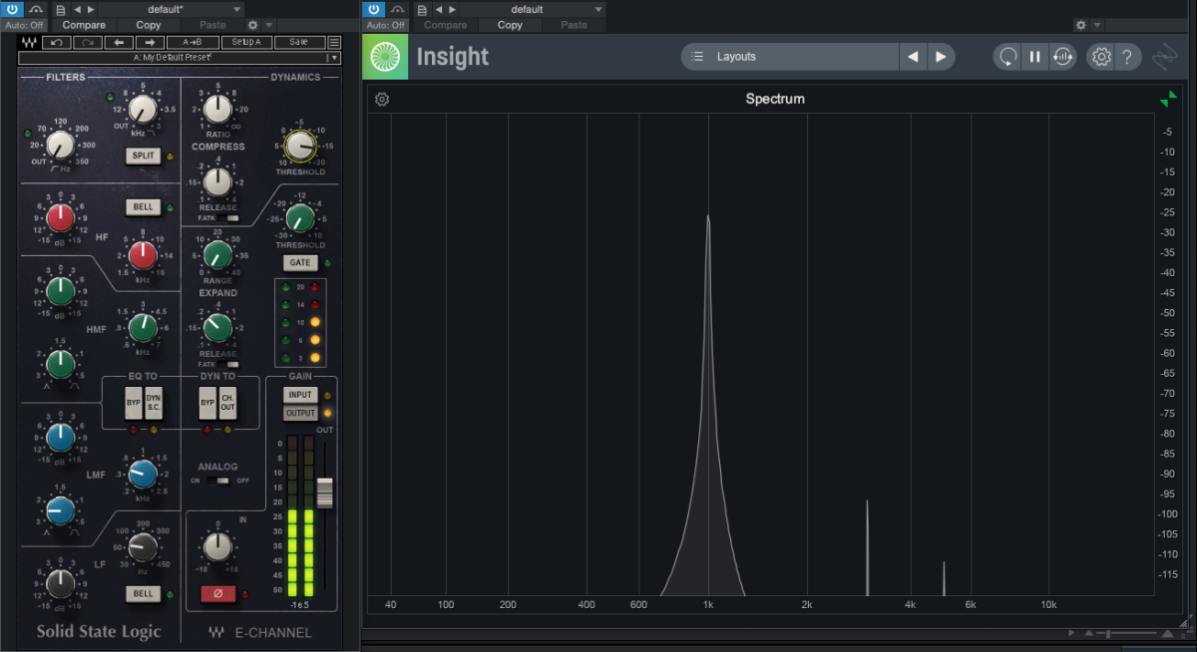Click the Auto: Off button in SSL window
Screen dimensions: 1197x652
click(23, 25)
